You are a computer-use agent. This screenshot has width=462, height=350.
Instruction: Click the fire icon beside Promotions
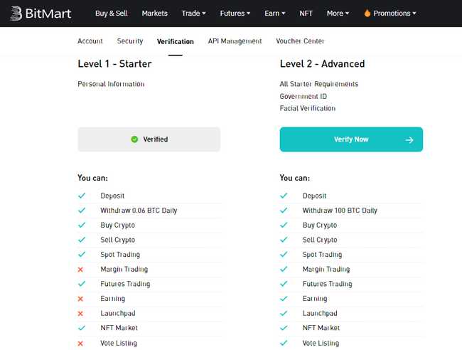click(367, 14)
